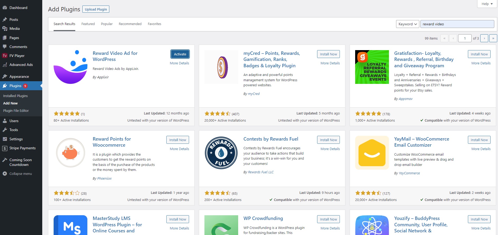This screenshot has width=498, height=235.
Task: Click the Plugins update count badge
Action: (x=25, y=86)
